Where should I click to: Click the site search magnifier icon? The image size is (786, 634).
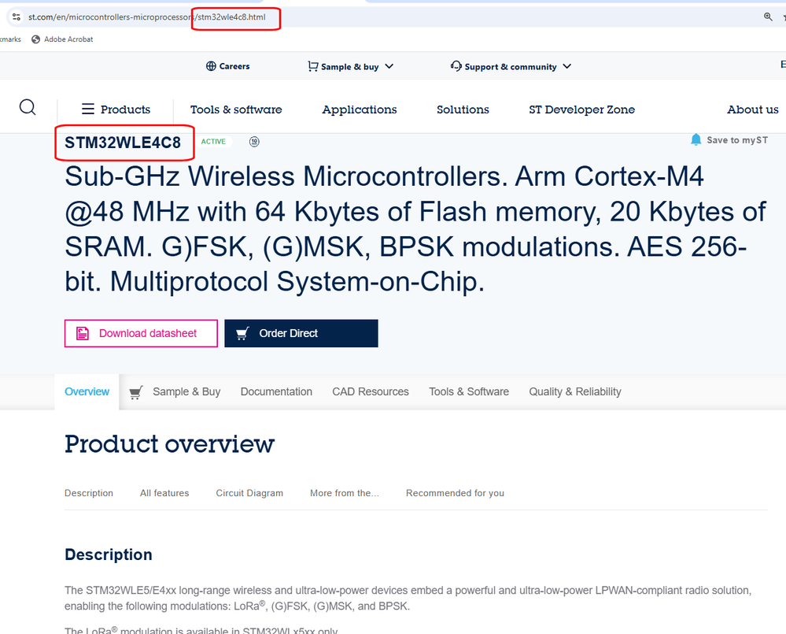tap(28, 108)
